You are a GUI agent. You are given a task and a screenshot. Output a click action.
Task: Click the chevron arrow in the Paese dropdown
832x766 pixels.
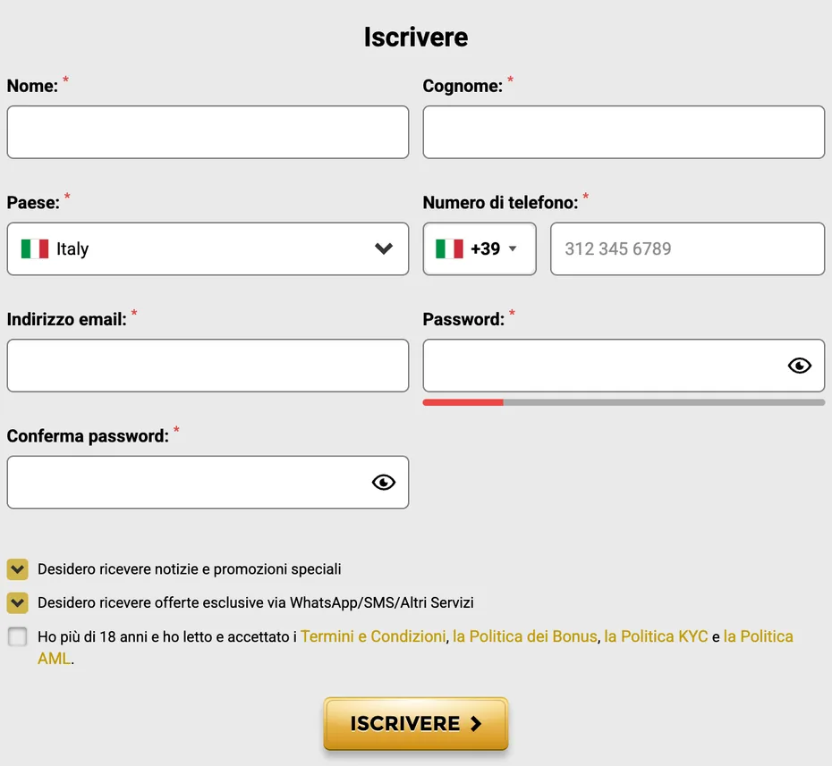point(384,248)
